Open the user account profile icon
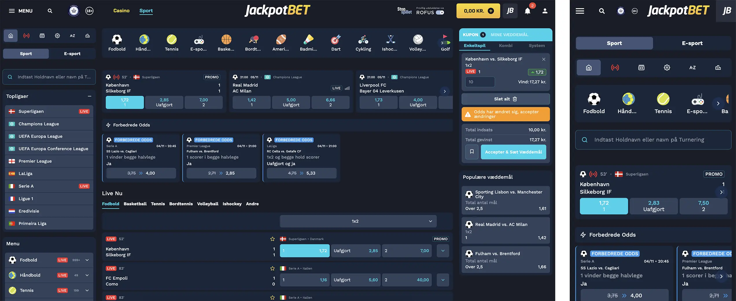The width and height of the screenshot is (736, 301). pos(545,11)
